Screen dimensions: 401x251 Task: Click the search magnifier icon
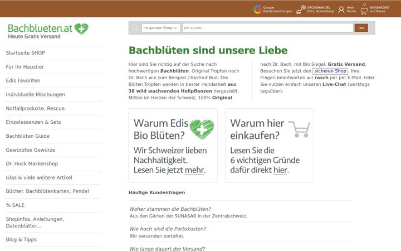(x=135, y=28)
